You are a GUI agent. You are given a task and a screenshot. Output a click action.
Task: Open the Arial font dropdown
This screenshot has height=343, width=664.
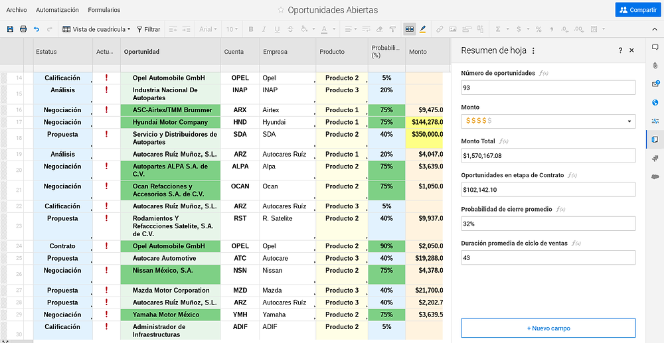coord(208,29)
